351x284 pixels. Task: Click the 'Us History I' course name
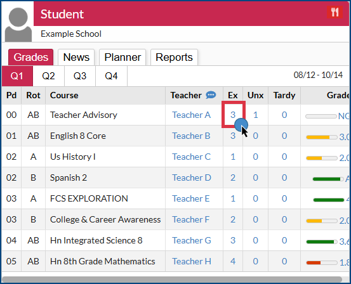click(73, 157)
